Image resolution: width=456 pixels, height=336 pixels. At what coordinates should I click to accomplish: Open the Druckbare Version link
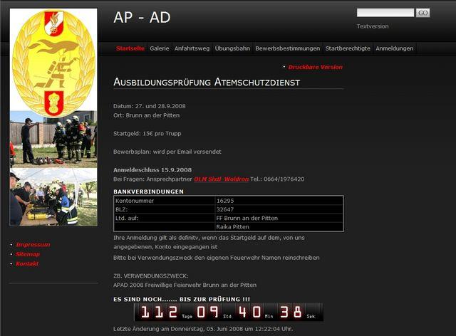point(315,67)
